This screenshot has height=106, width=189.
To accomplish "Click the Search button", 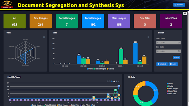I will coord(176,57).
